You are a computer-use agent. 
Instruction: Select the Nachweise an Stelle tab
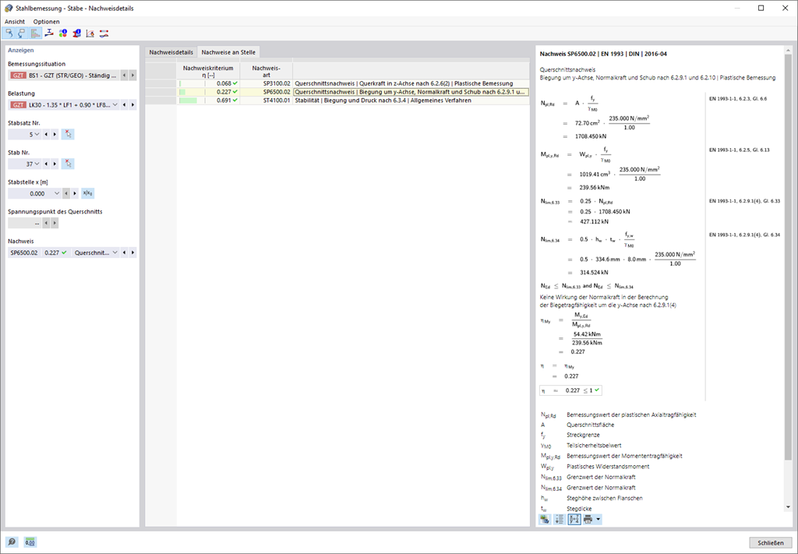pyautogui.click(x=228, y=52)
